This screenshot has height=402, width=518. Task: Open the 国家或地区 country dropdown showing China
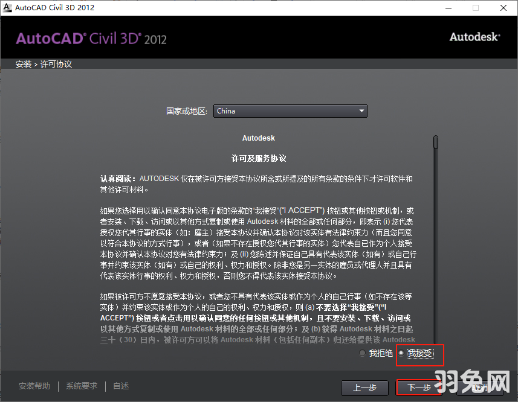point(290,111)
